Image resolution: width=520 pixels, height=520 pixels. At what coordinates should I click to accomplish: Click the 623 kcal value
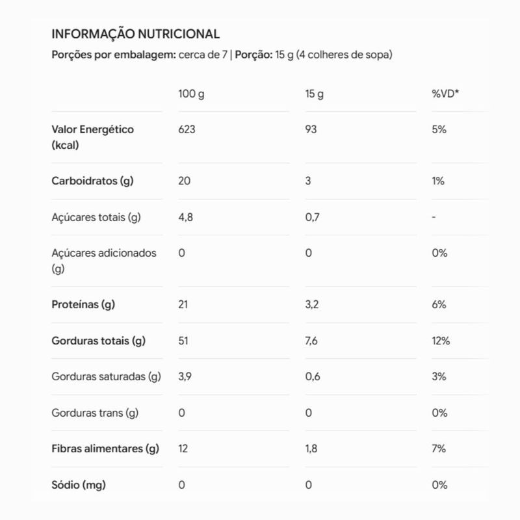(187, 129)
